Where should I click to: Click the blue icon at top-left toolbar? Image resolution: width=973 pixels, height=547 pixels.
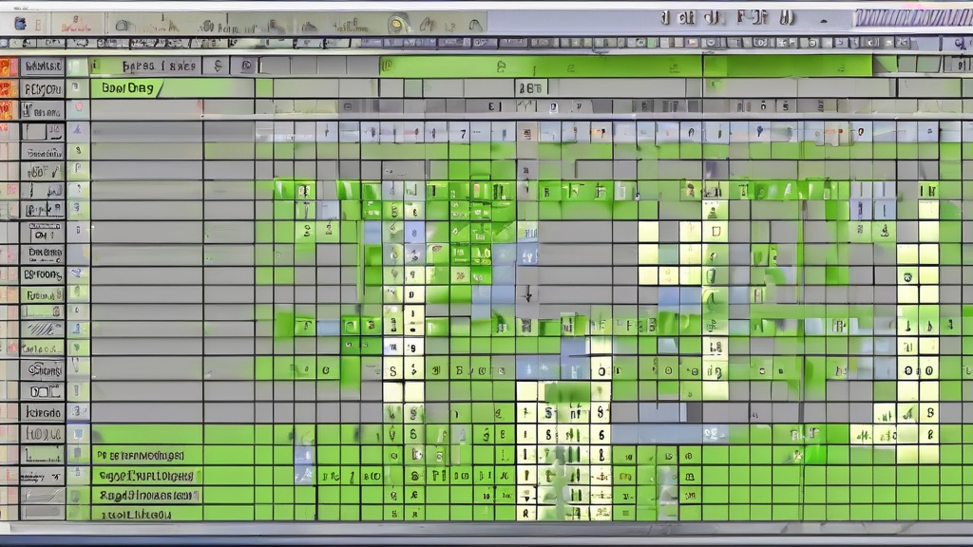pyautogui.click(x=20, y=24)
